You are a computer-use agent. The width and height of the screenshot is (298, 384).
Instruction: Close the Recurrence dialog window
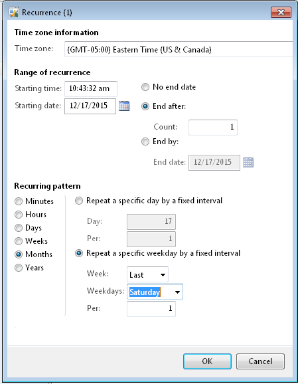281,12
